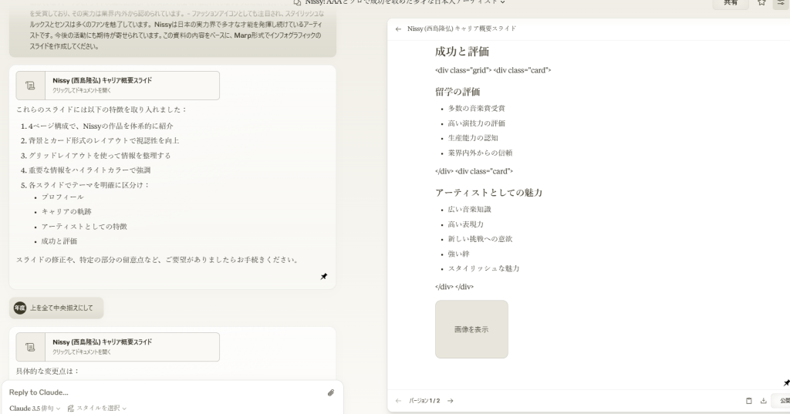Open the Claude 3.5 model selector dropdown
Screen dimensions: 790x414
[x=35, y=408]
